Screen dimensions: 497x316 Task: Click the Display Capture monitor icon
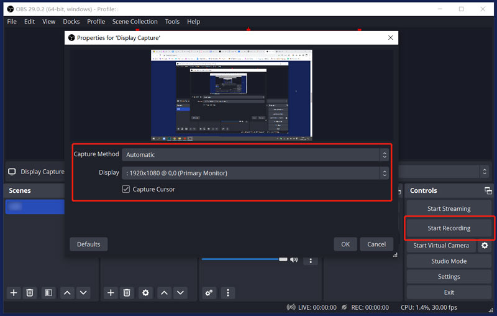click(12, 172)
